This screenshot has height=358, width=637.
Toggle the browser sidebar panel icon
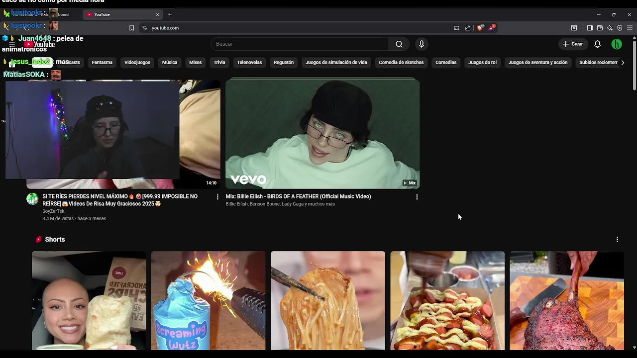click(590, 28)
